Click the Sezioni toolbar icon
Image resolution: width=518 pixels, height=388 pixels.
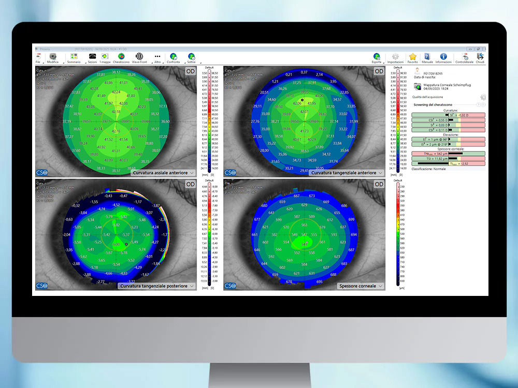[92, 57]
